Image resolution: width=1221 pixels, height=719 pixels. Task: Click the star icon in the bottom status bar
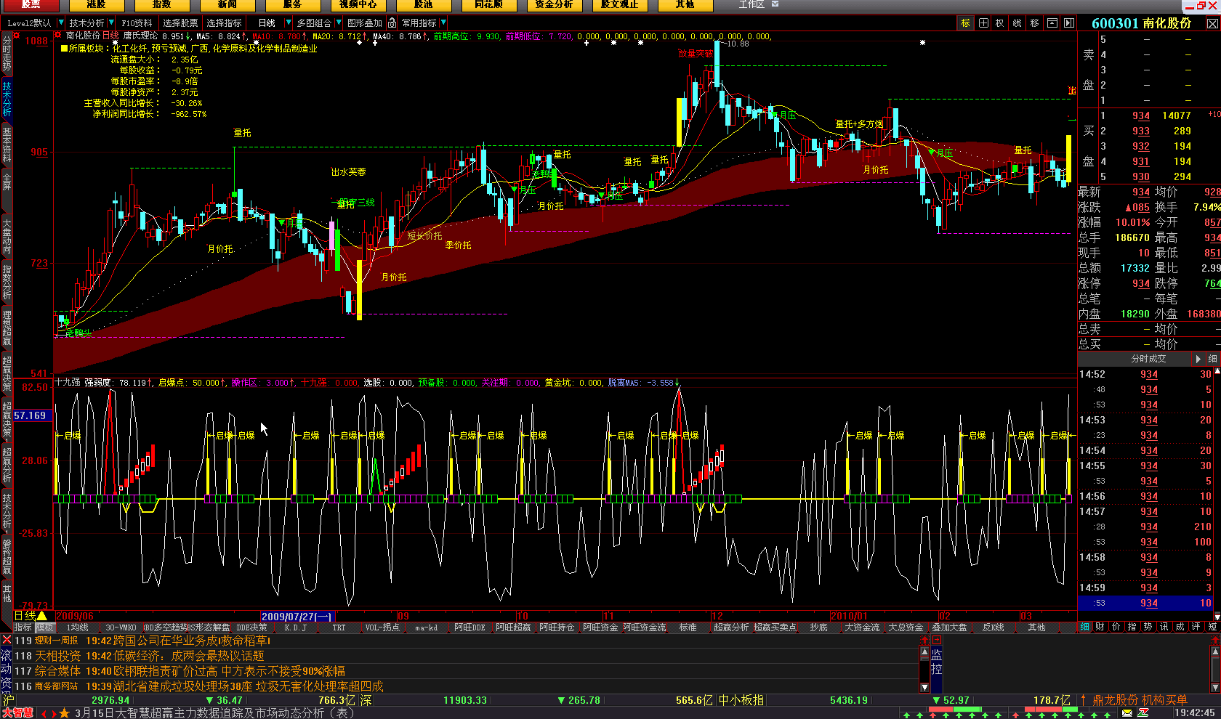(65, 713)
